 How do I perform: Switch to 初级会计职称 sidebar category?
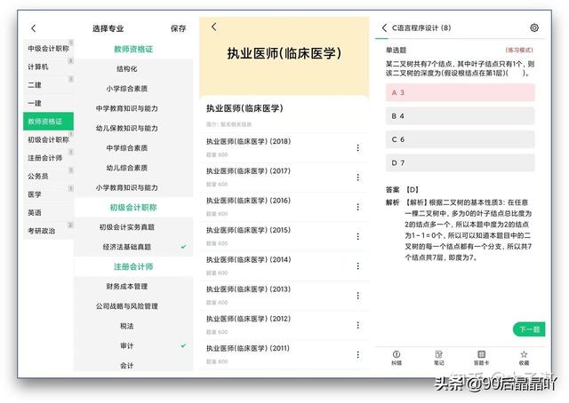pos(48,139)
